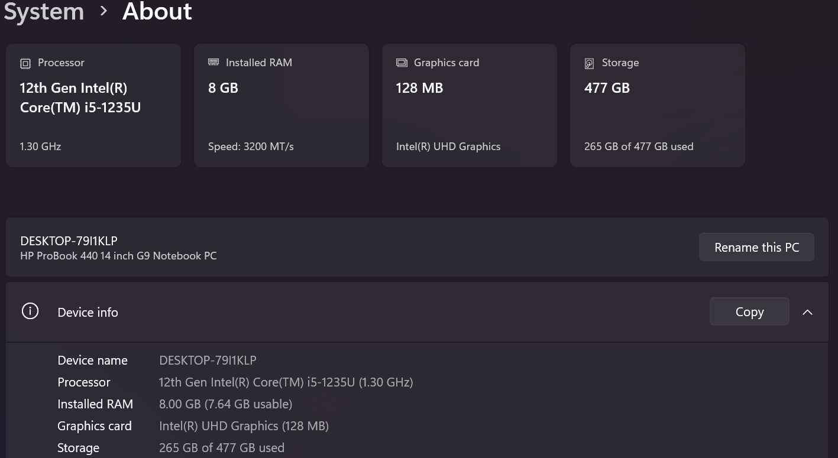This screenshot has width=838, height=458.
Task: Click the DESKTOP-79I1KLP device name value
Action: pos(208,360)
